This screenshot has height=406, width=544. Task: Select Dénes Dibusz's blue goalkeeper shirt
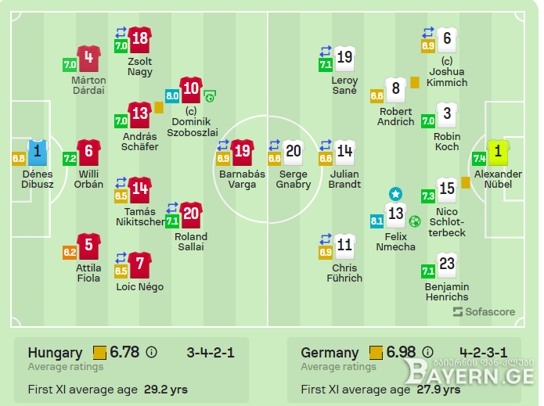(38, 153)
